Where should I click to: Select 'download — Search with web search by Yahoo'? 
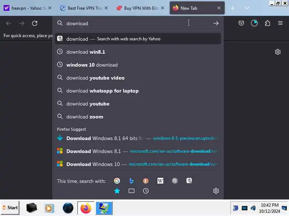(x=138, y=39)
